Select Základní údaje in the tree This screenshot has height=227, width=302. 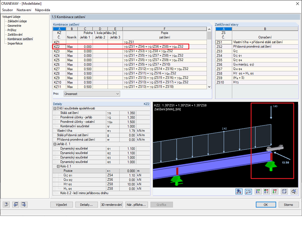tap(17, 21)
